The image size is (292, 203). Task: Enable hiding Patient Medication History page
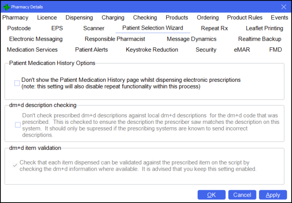coord(17,83)
